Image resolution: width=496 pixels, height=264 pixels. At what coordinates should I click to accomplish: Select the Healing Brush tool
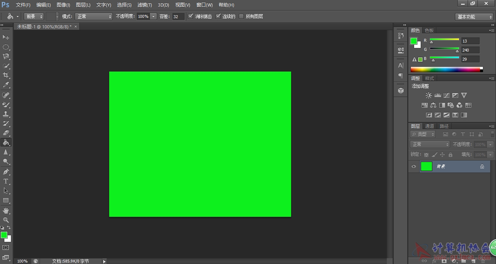point(6,95)
